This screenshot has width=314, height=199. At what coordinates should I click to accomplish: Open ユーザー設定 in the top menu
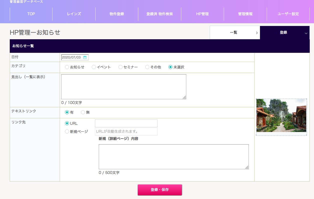coord(288,14)
